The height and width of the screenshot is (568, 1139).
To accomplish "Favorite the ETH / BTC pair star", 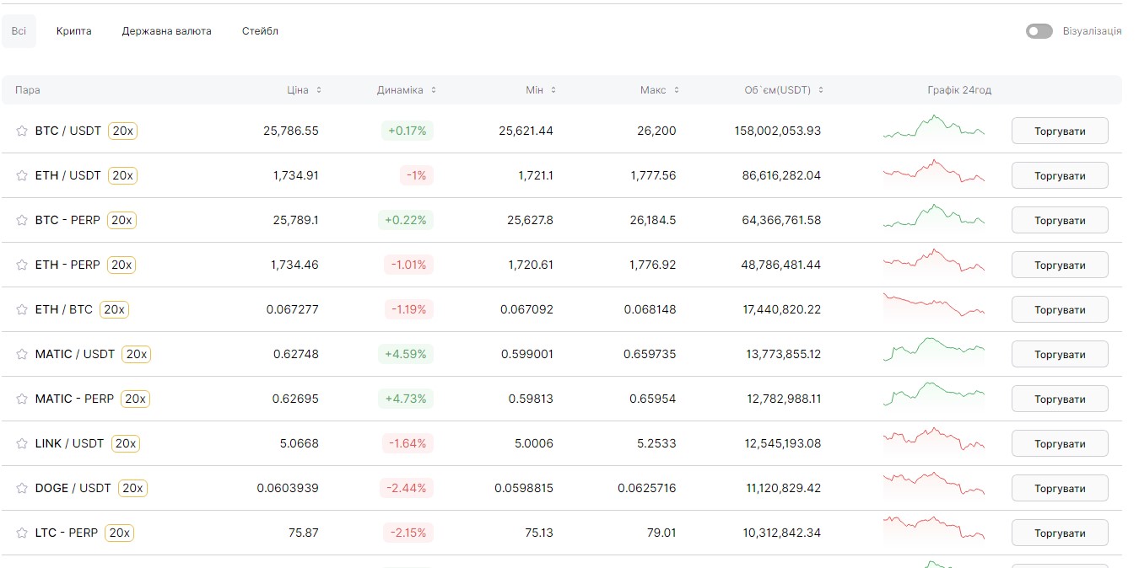I will 22,309.
